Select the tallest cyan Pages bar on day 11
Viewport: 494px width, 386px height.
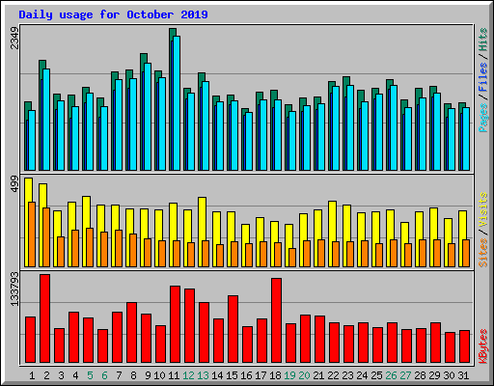(x=177, y=103)
